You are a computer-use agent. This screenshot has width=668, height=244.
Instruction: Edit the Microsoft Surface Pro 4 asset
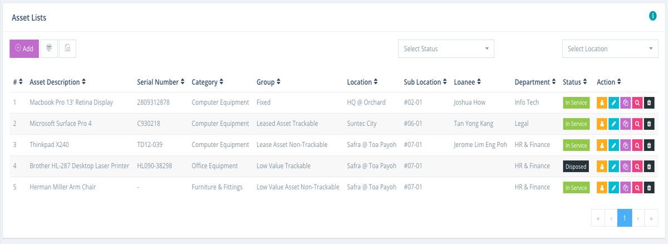613,124
